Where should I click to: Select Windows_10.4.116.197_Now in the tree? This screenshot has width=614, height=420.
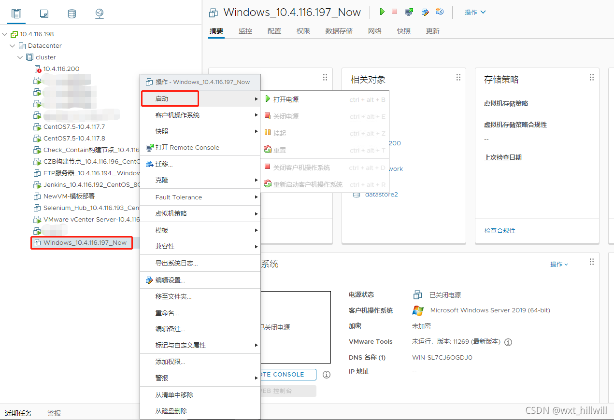point(85,243)
